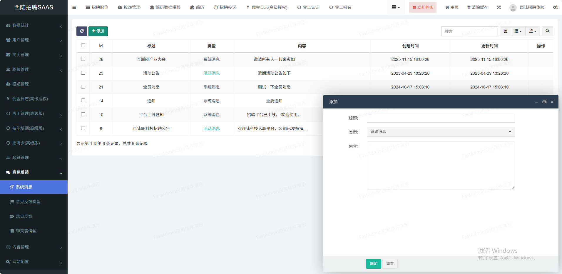This screenshot has height=274, width=562.
Task: Open the columns toggle dropdown
Action: tap(518, 31)
